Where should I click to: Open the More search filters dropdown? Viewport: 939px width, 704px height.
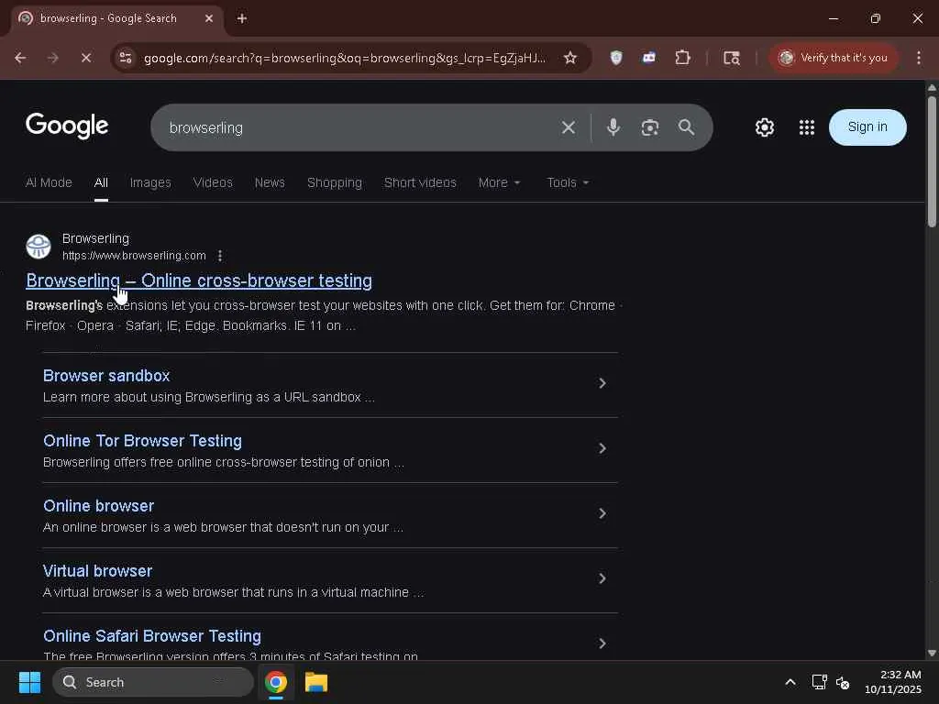[x=500, y=182]
